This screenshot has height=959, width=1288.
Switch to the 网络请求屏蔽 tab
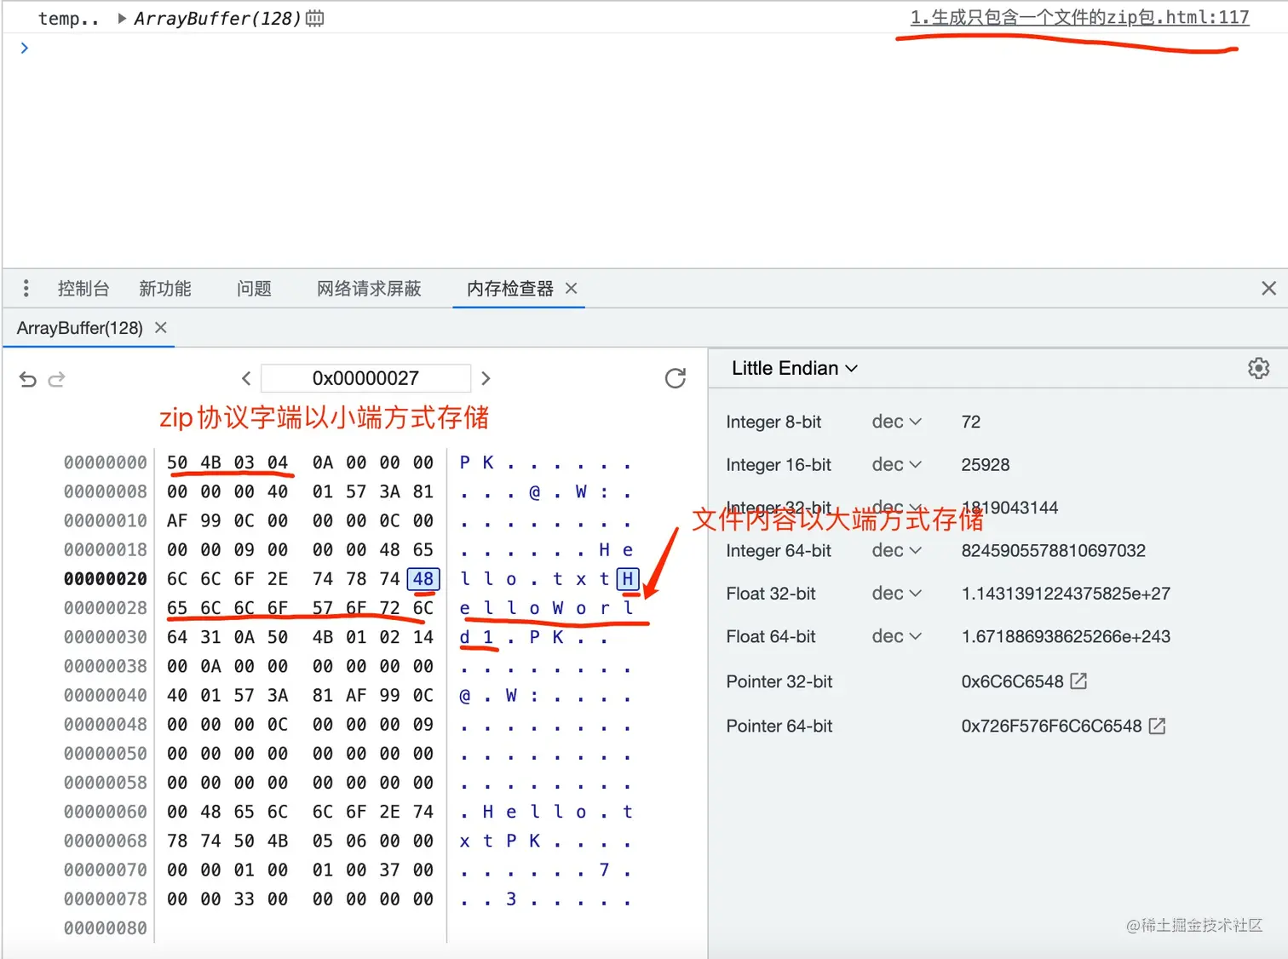coord(369,289)
